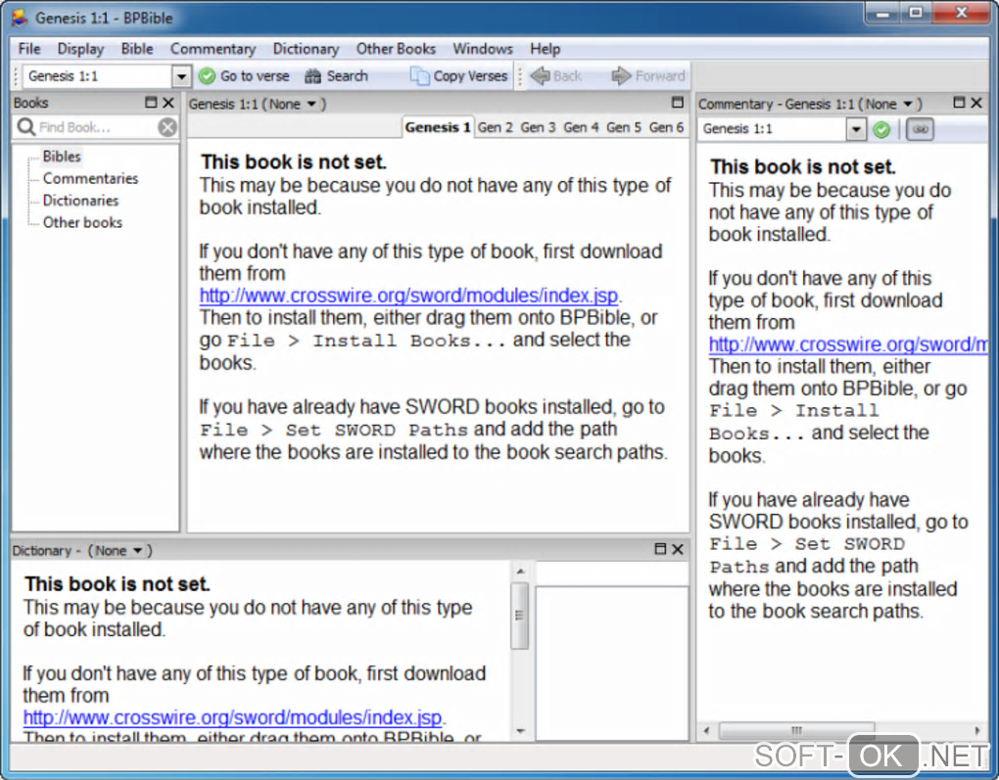This screenshot has width=999, height=780.
Task: Switch to the Gen 5 tab
Action: click(623, 127)
